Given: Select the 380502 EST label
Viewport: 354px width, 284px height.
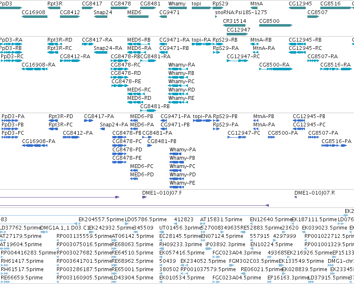Looking at the screenshot, I should coord(169,269).
